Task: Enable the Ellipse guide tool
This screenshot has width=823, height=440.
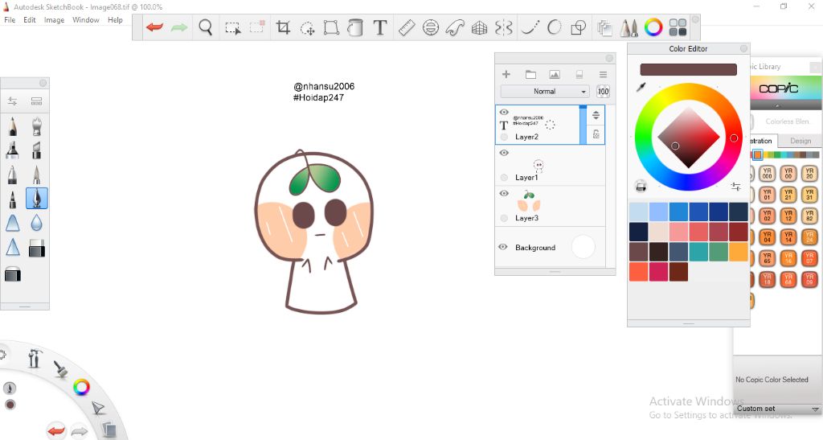Action: coord(431,27)
